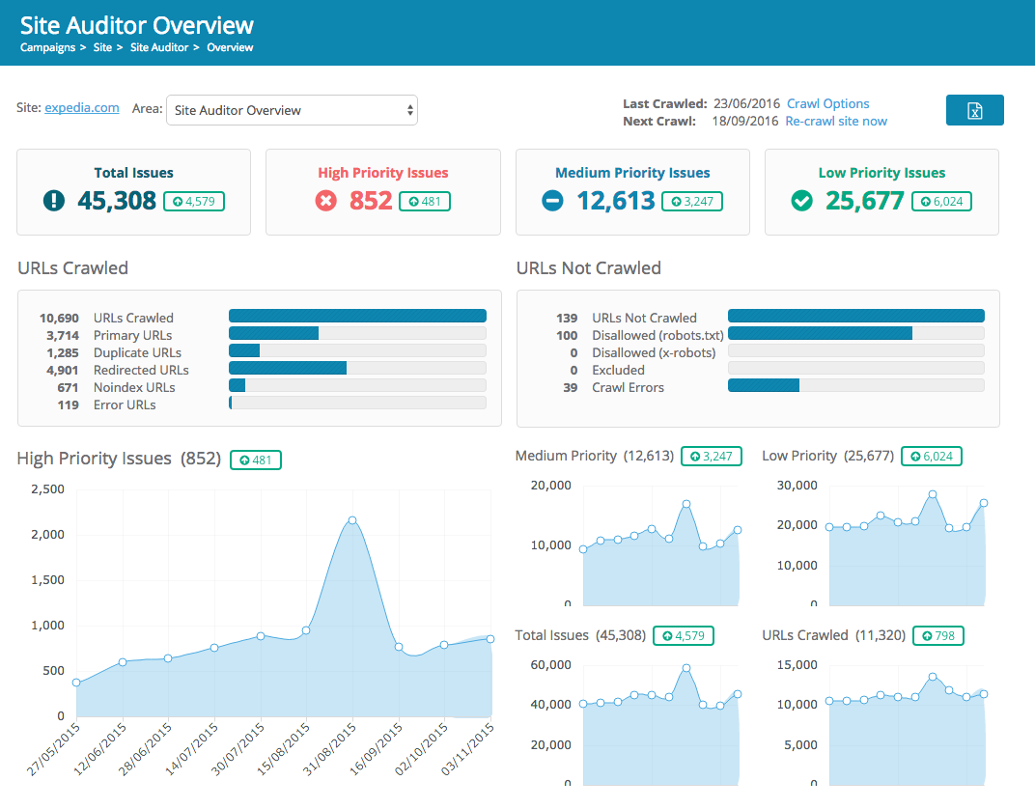This screenshot has width=1035, height=809.
Task: Click the Total Issues exclamation icon
Action: click(x=54, y=201)
